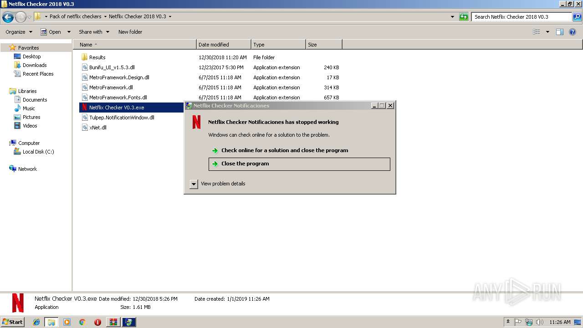Open Windows Media Player taskbar icon
583x328 pixels.
coord(67,322)
